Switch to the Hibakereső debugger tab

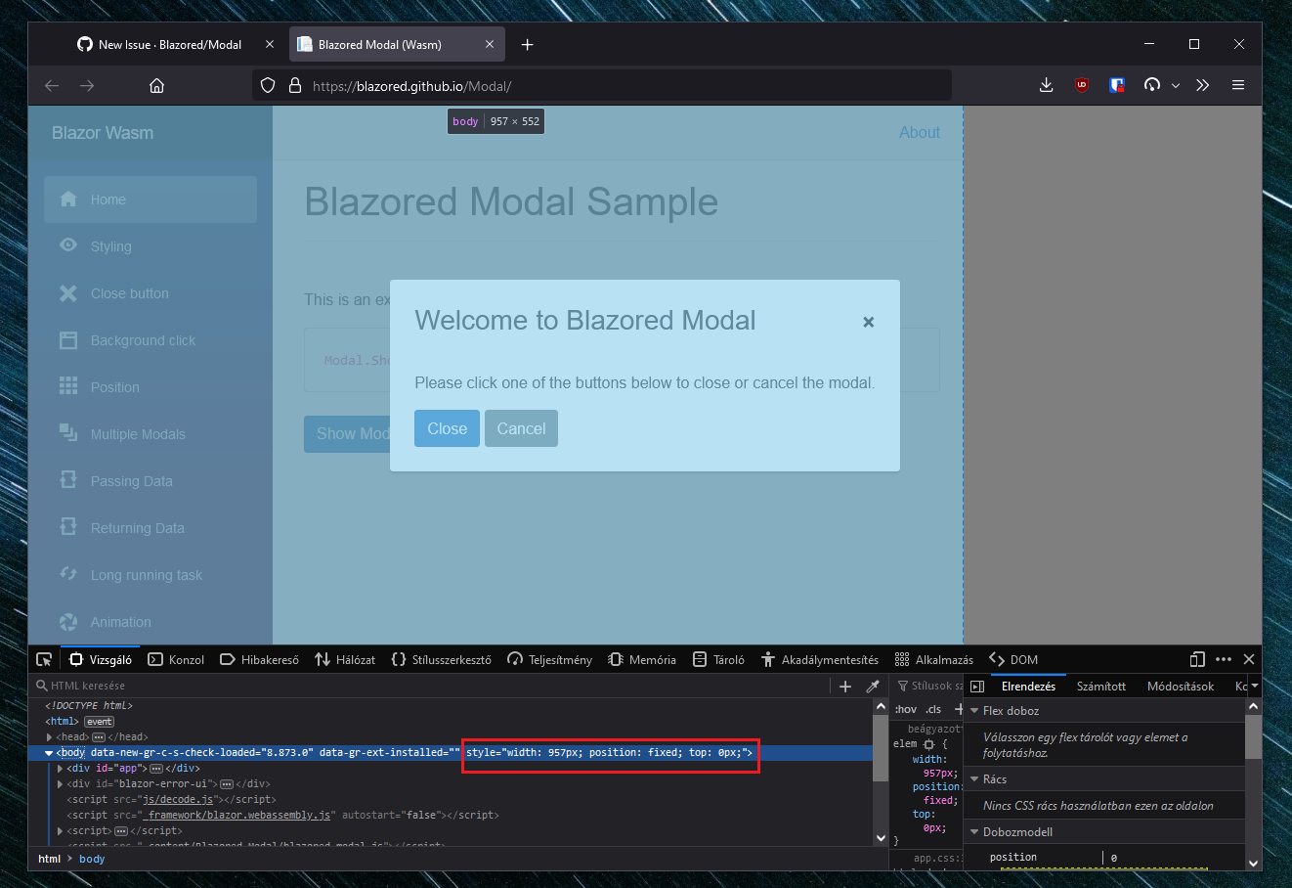pyautogui.click(x=260, y=660)
